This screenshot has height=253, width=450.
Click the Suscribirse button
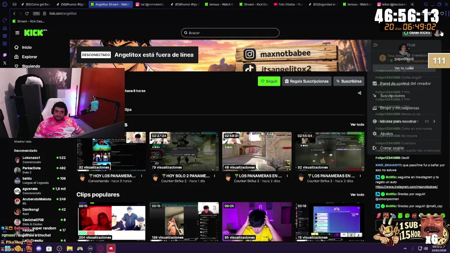pos(349,81)
